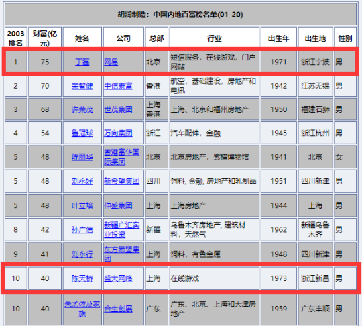Open the 网易 company link

pyautogui.click(x=111, y=62)
